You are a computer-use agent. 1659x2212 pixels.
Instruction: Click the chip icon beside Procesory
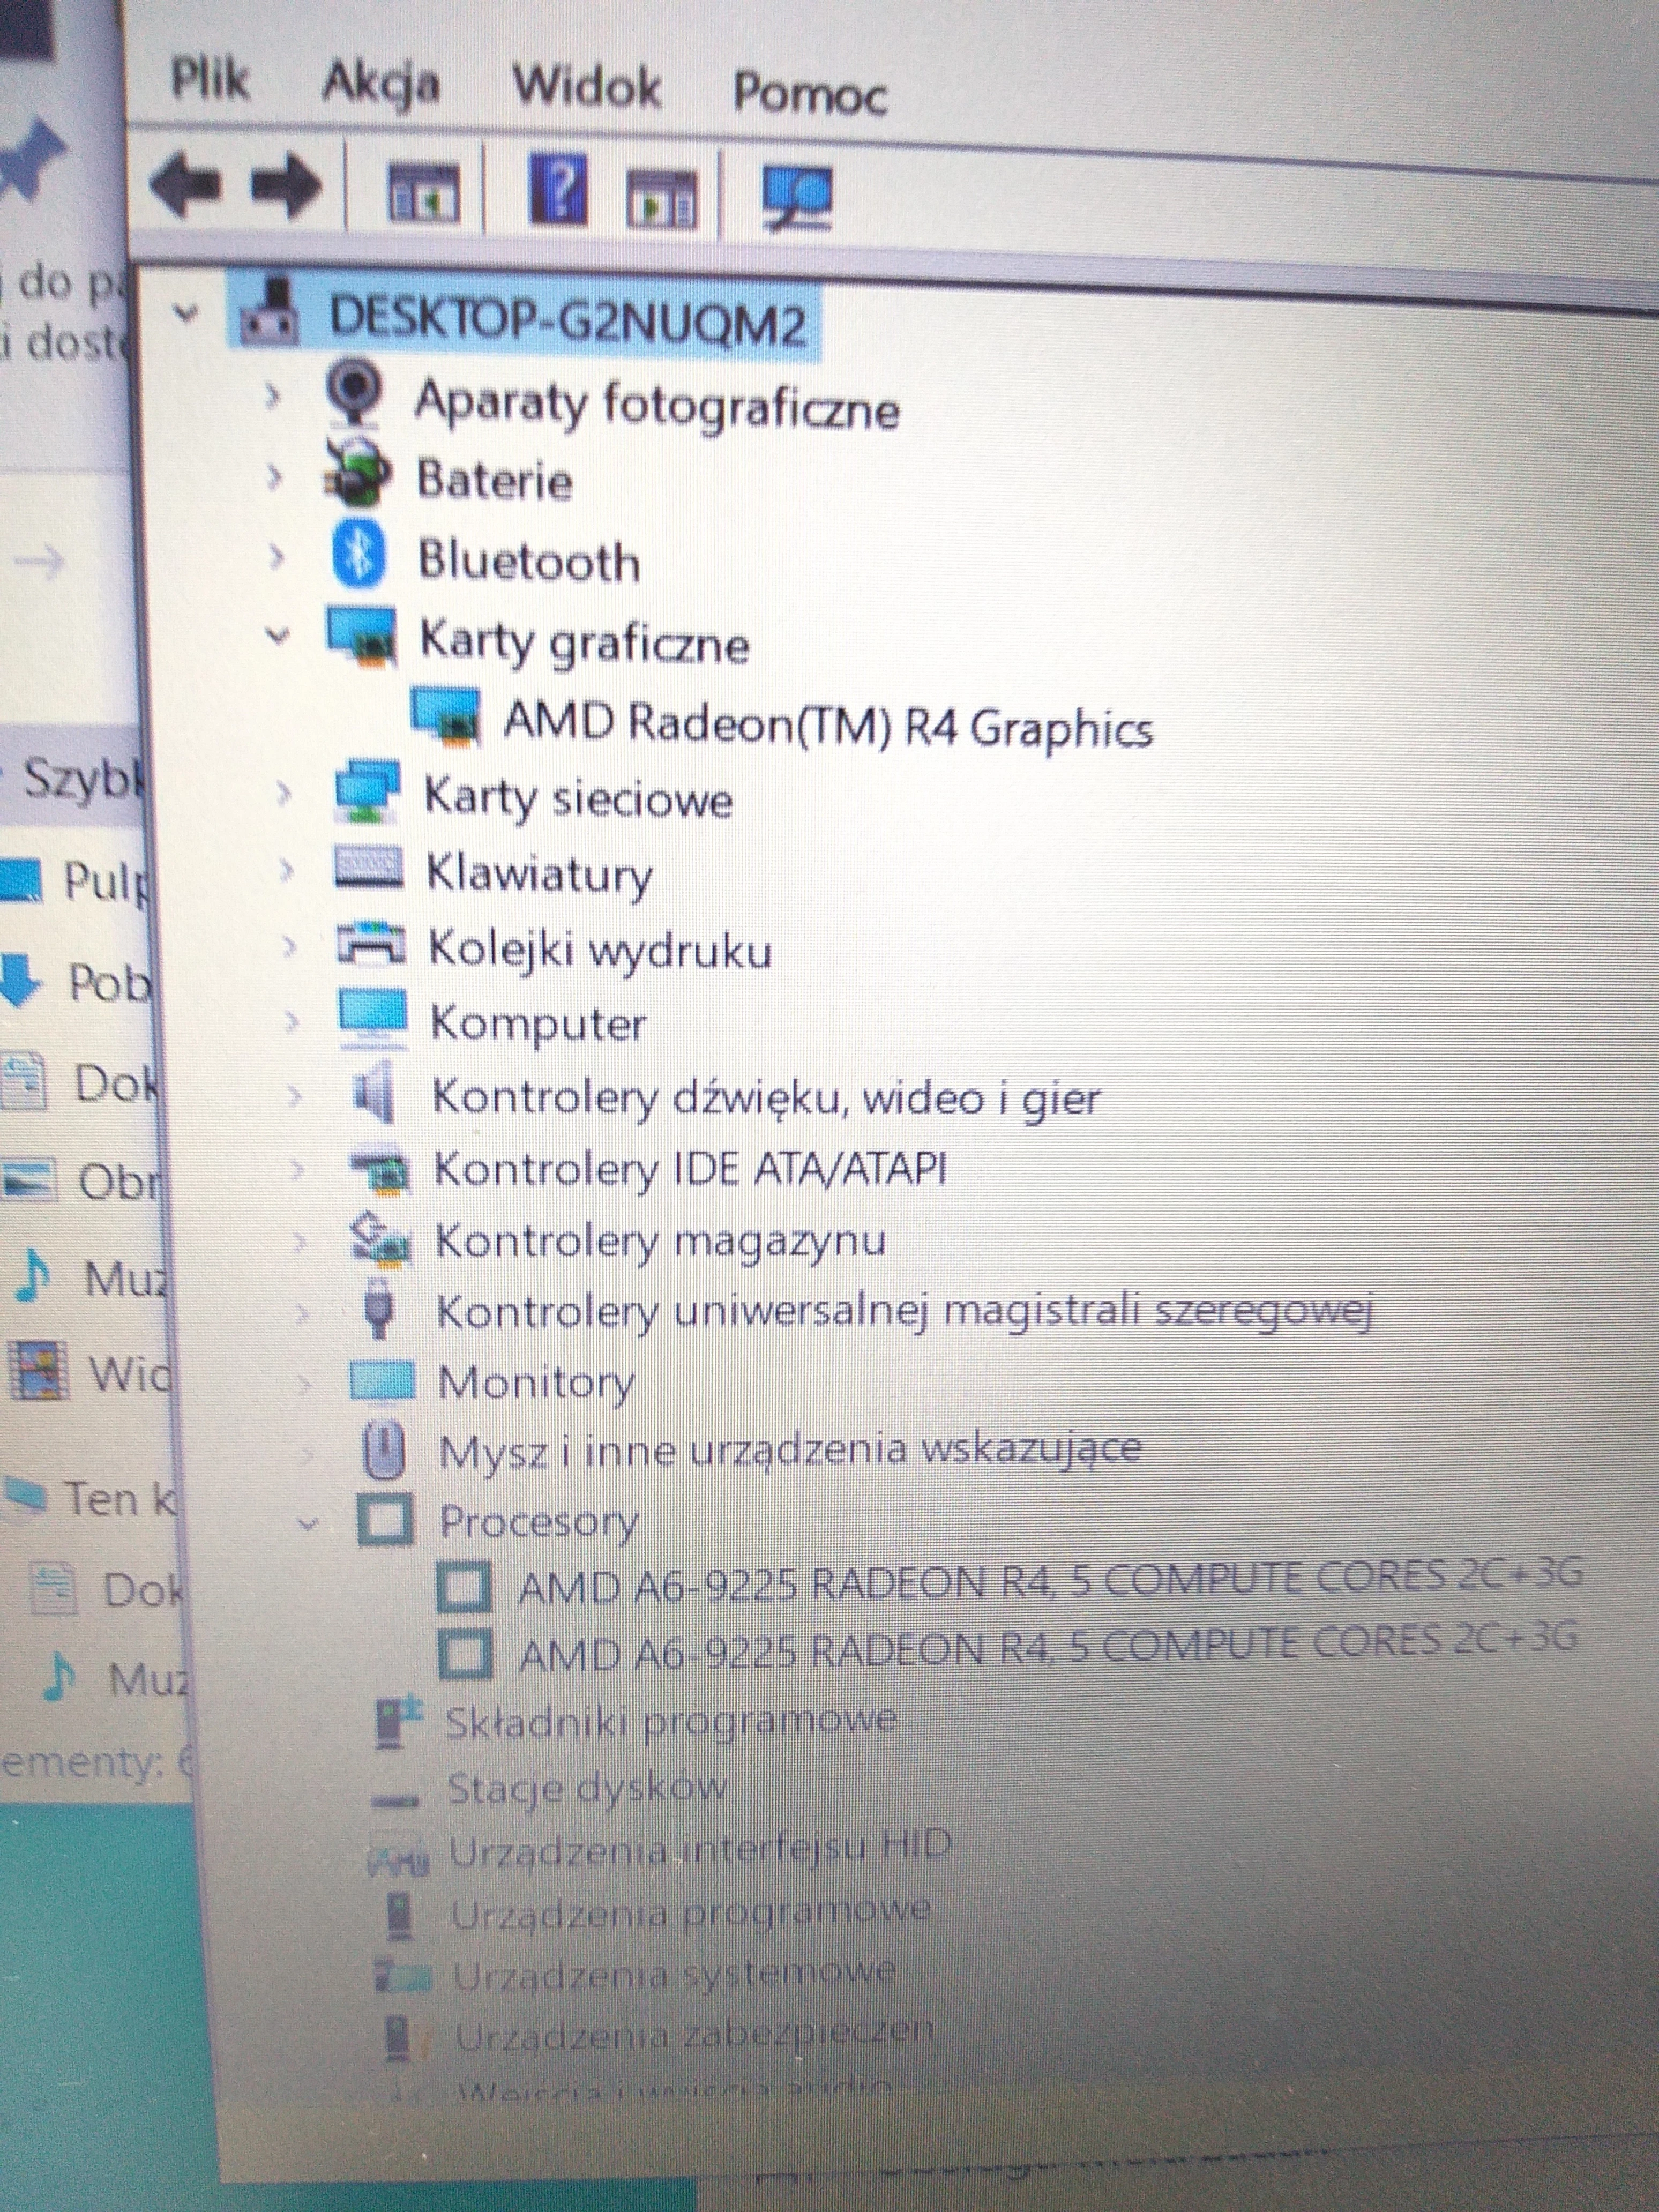(x=386, y=1520)
